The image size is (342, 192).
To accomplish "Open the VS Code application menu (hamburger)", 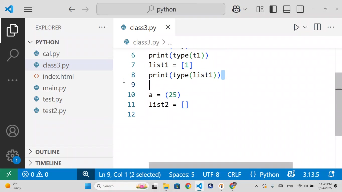I will [28, 9].
